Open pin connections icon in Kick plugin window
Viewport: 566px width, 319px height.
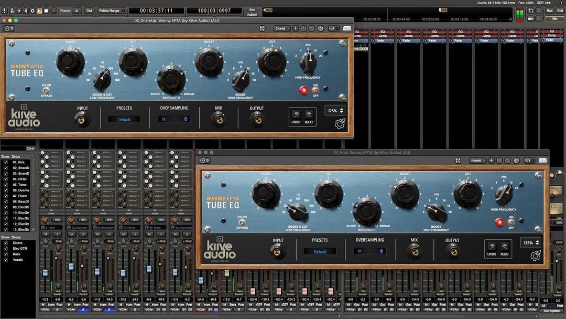click(x=458, y=161)
